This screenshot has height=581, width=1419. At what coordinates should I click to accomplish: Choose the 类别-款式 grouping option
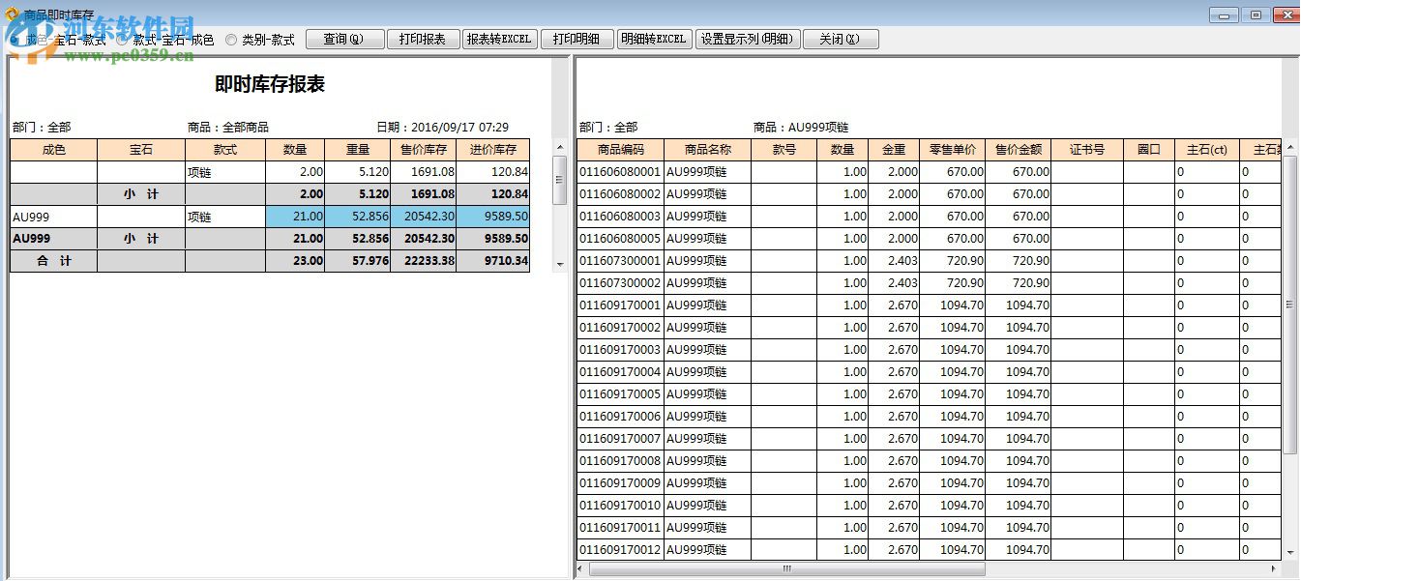(x=230, y=39)
